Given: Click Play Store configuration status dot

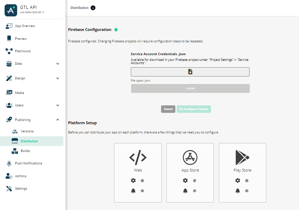Looking at the screenshot, I should click(247, 180).
